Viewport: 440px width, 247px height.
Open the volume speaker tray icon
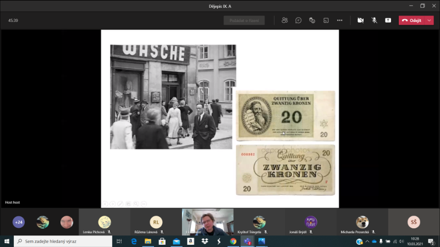(x=402, y=242)
